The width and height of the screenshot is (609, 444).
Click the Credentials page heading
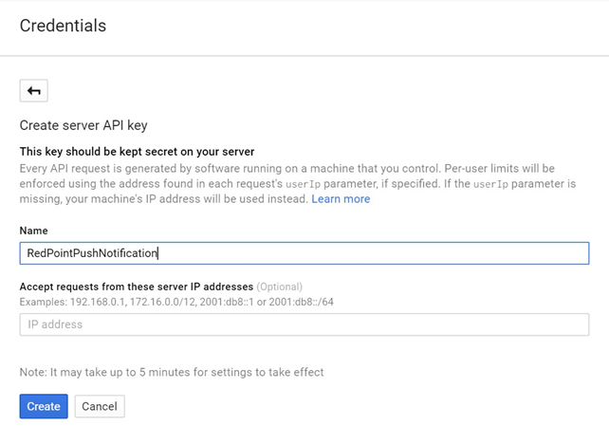(x=63, y=26)
